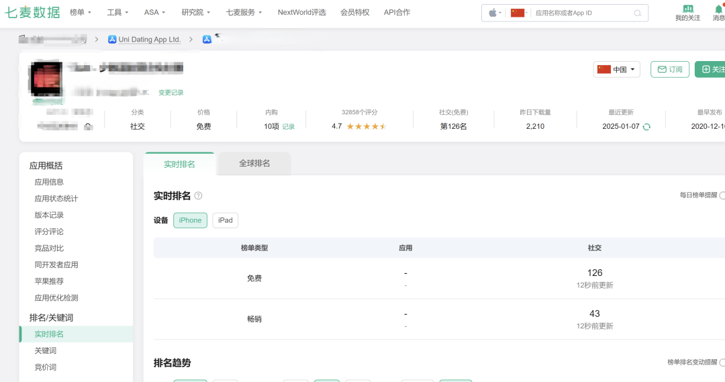Open NextWorld评选 page
Screen dimensions: 725x382
click(301, 13)
